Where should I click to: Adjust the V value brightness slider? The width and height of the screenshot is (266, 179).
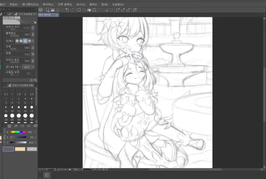pyautogui.click(x=18, y=143)
